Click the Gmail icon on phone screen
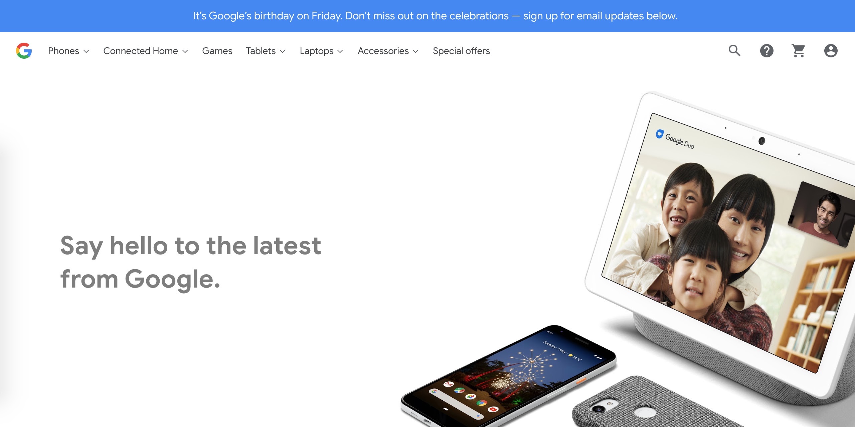The height and width of the screenshot is (427, 855). coord(448,385)
